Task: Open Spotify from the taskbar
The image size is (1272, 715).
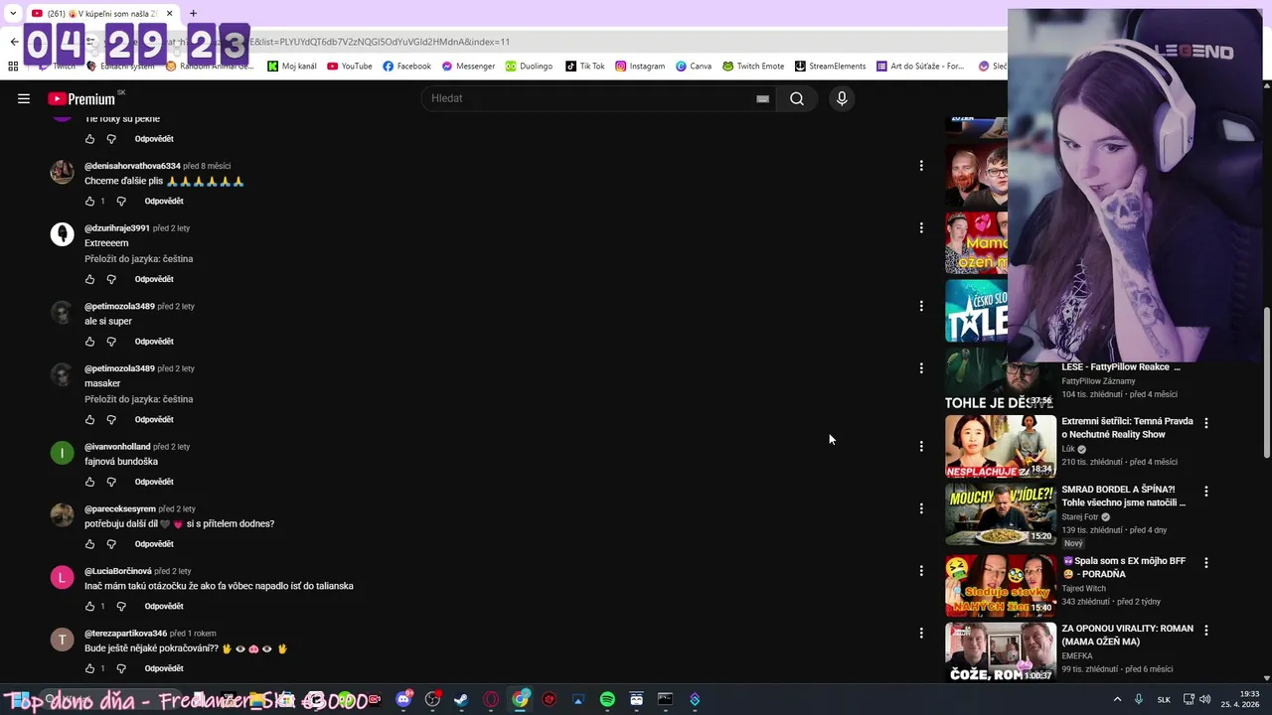Action: [x=607, y=699]
